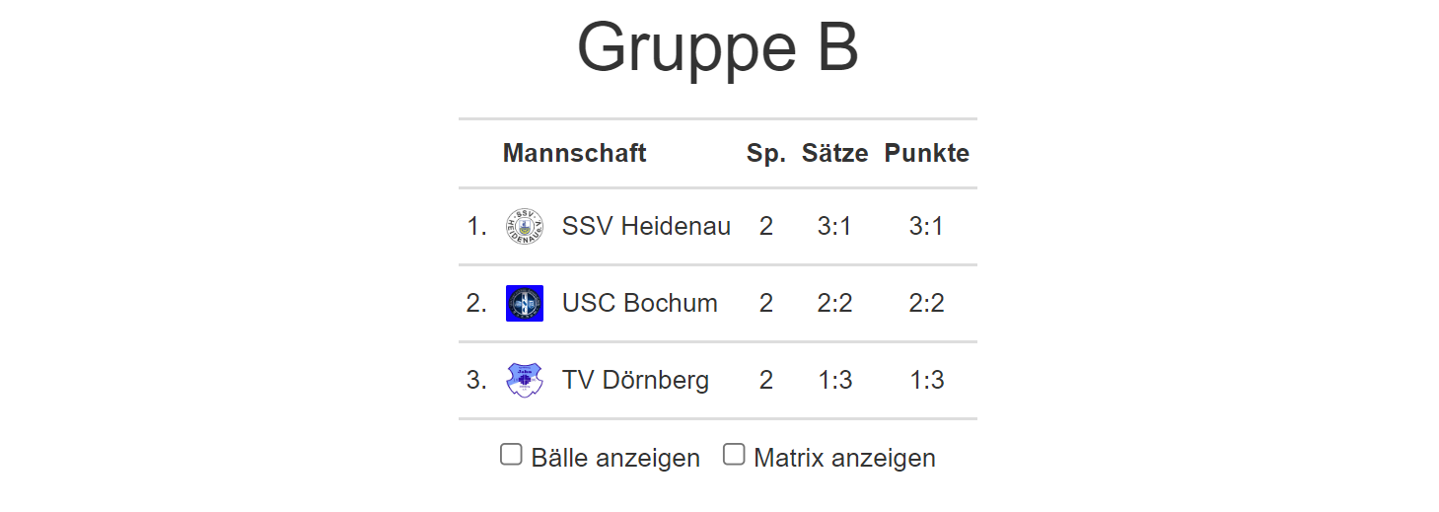Image resolution: width=1439 pixels, height=512 pixels.
Task: Click SSV Heidenau's Sätze value
Action: click(x=834, y=227)
